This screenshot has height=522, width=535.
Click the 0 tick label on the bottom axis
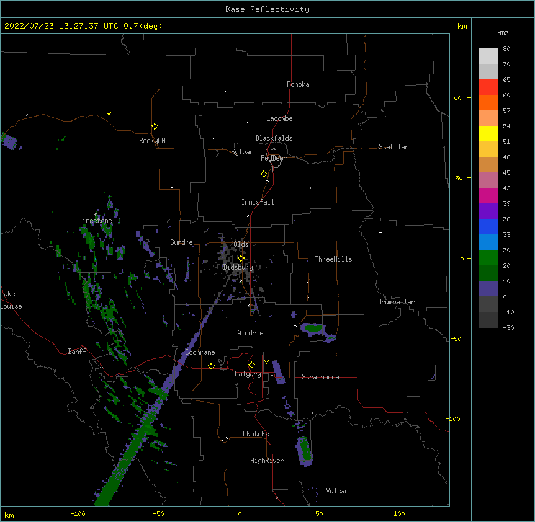240,513
